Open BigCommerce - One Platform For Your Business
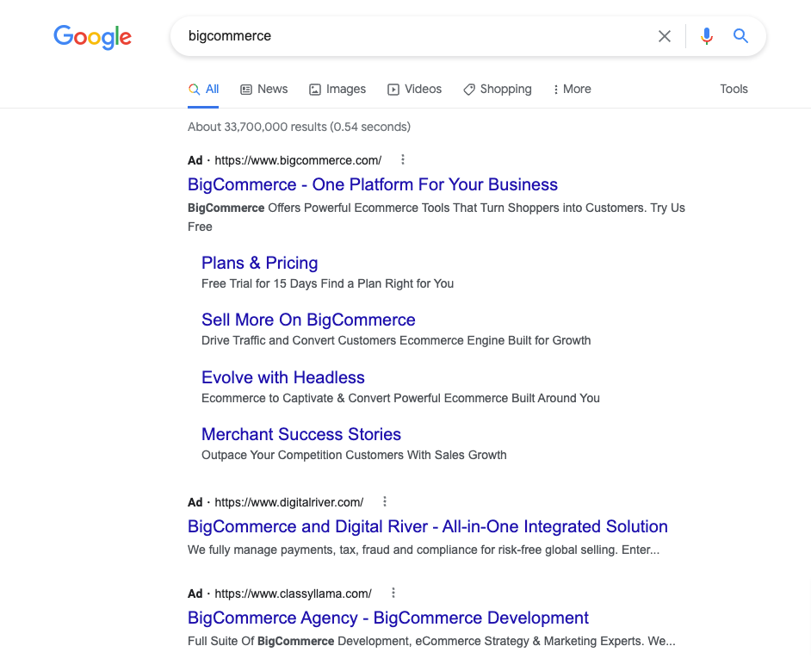This screenshot has width=811, height=671. [373, 184]
